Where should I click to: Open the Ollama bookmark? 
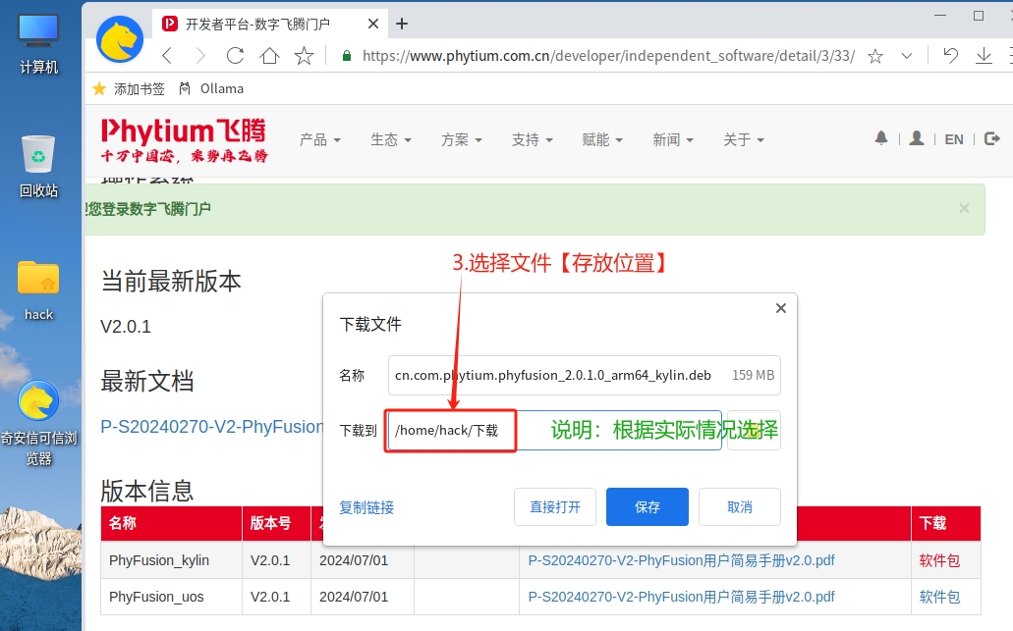(x=211, y=89)
